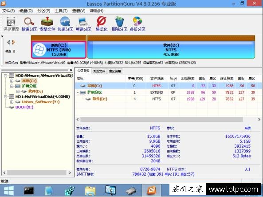Collapse the HD1:MsftVirtualDisk tree node
This screenshot has width=263, height=197.
pyautogui.click(x=5, y=96)
